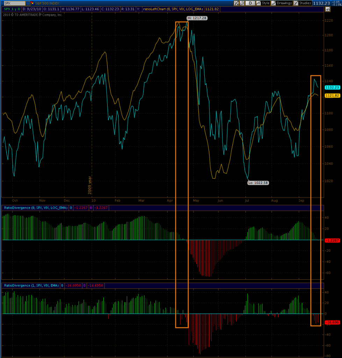Image resolution: width=342 pixels, height=358 pixels.
Task: Click the pencil icon on Drawings button
Action: coord(274,3)
